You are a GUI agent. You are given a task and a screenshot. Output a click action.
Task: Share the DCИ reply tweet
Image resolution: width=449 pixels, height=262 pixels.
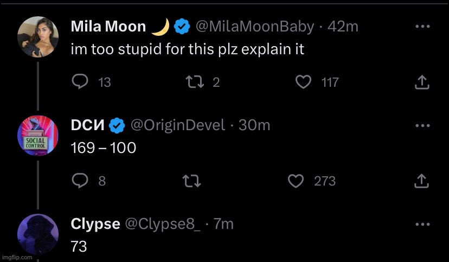[422, 181]
